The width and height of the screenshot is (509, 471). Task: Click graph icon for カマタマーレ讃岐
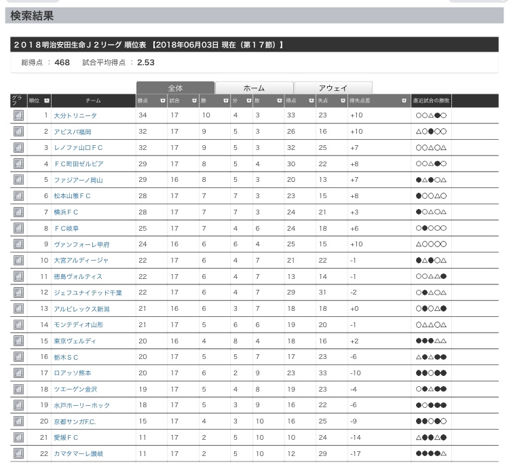[x=18, y=453]
